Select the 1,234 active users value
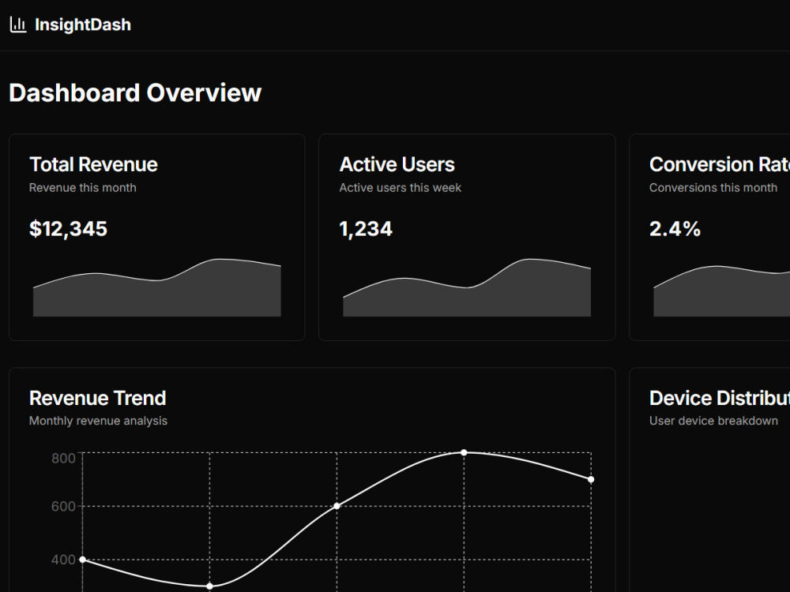 [x=366, y=229]
